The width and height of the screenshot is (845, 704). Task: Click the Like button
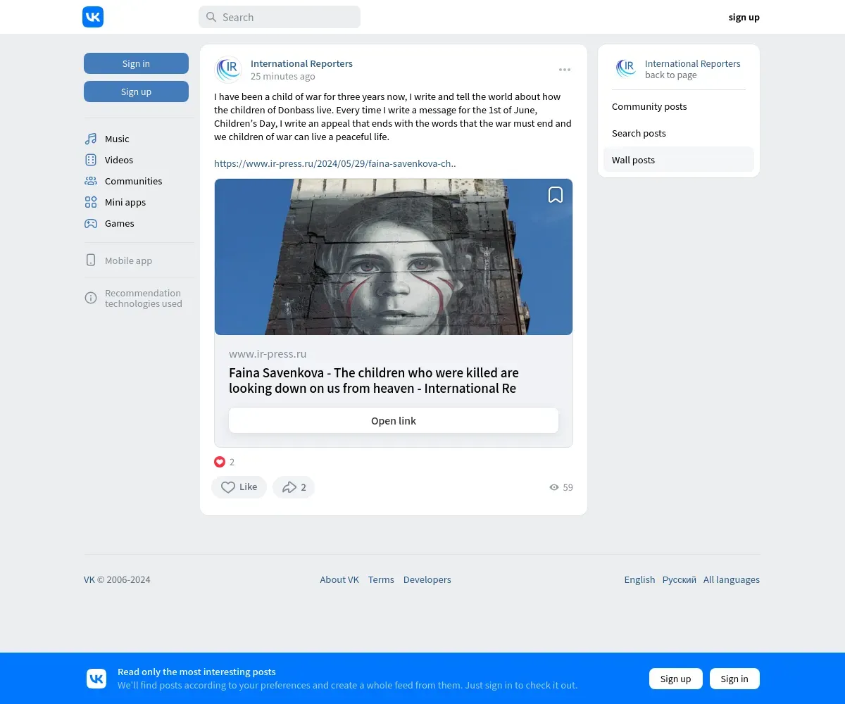(x=239, y=487)
